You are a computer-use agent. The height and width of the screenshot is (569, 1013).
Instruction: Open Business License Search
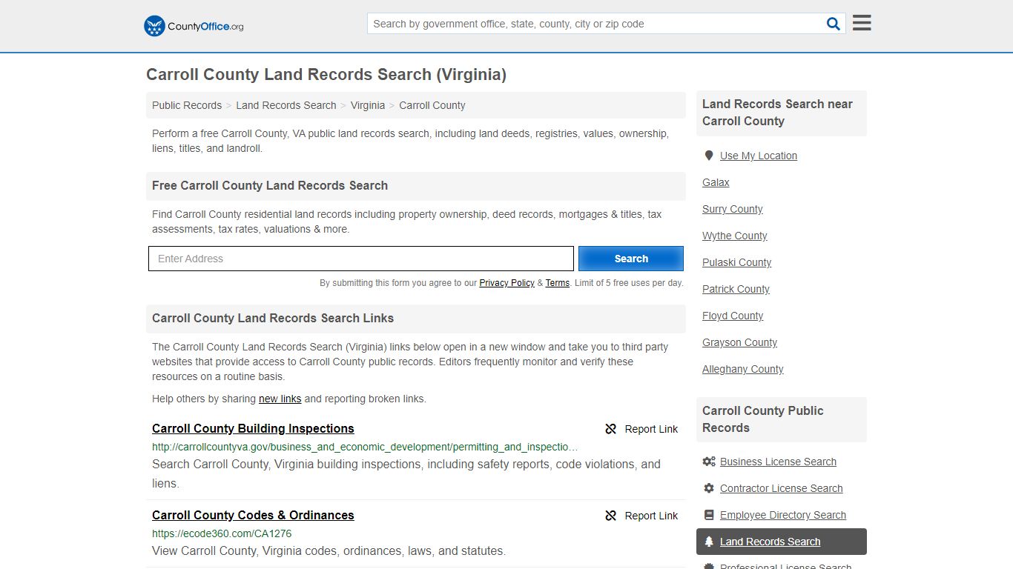(778, 462)
